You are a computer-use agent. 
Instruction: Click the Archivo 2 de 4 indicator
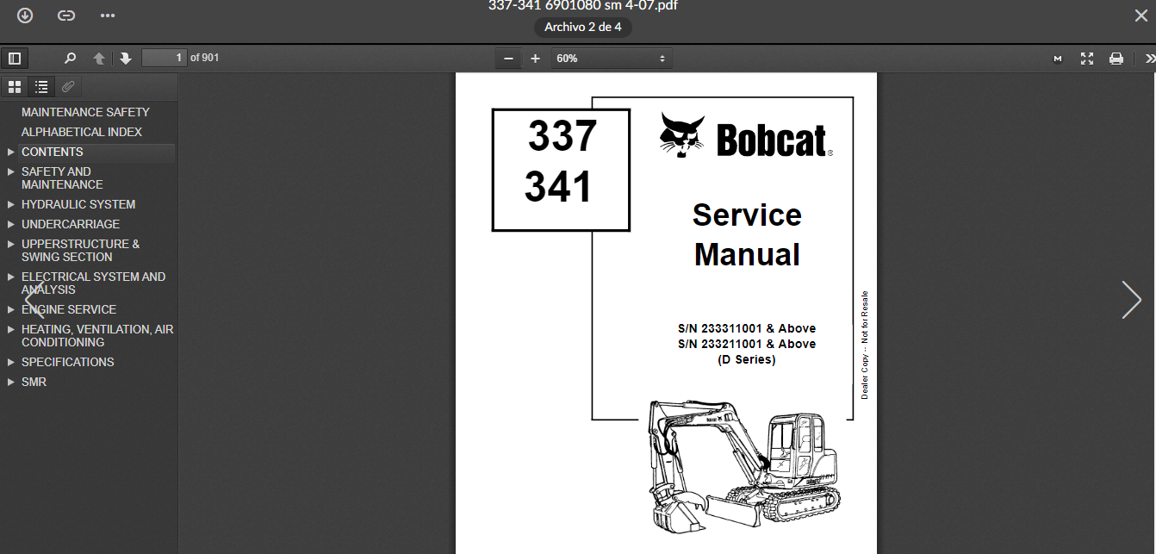coord(583,28)
